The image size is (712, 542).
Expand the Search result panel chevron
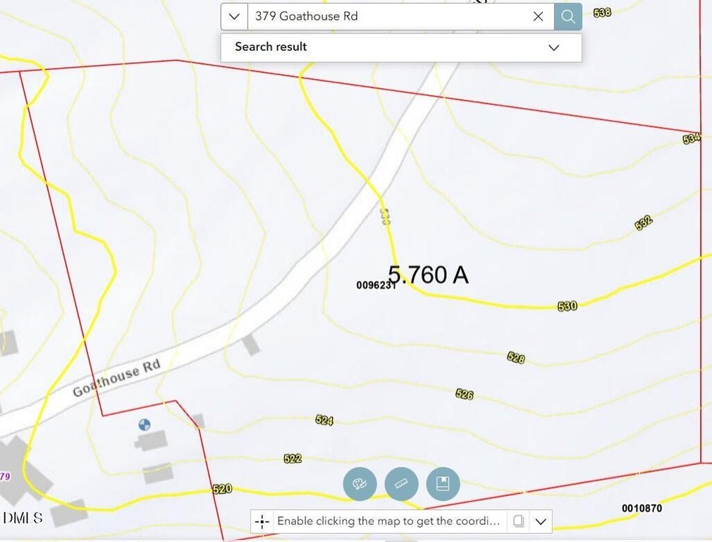(x=554, y=47)
